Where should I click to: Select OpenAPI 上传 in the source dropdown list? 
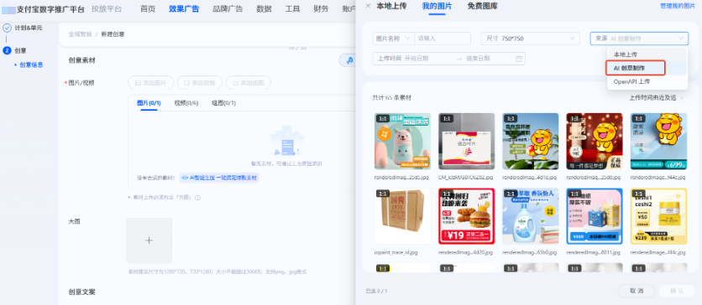click(647, 82)
